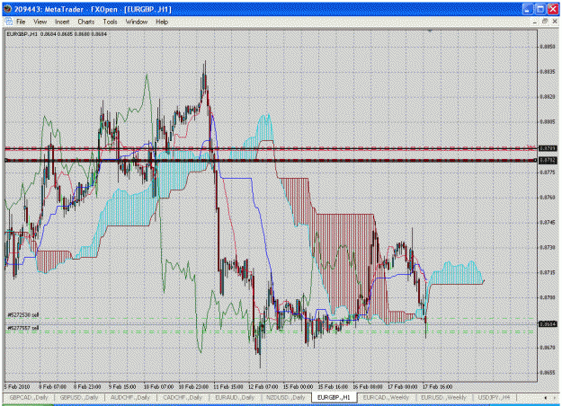Click the chart shift triangle at chart top
The width and height of the screenshot is (562, 406).
430,31
